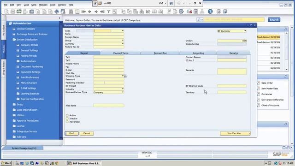Select the Advanced radio button
The image size is (295, 166).
pyautogui.click(x=67, y=122)
